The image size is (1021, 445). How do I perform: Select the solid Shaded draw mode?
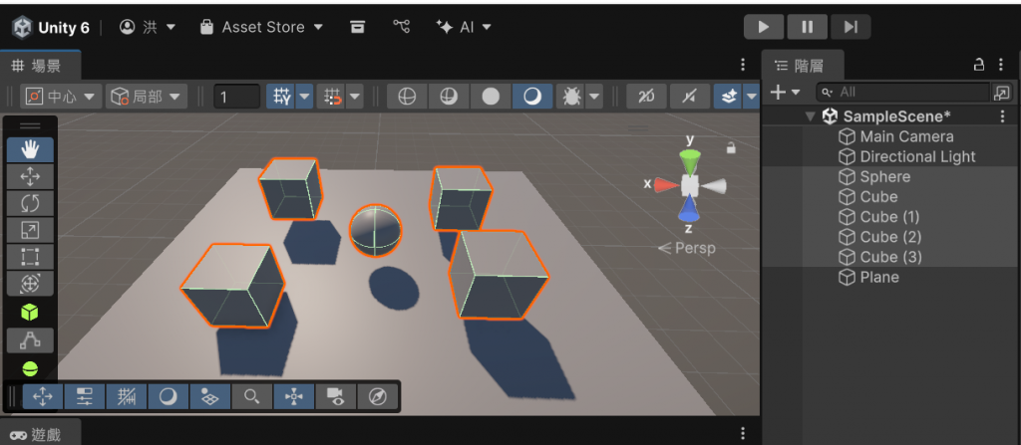[x=491, y=97]
